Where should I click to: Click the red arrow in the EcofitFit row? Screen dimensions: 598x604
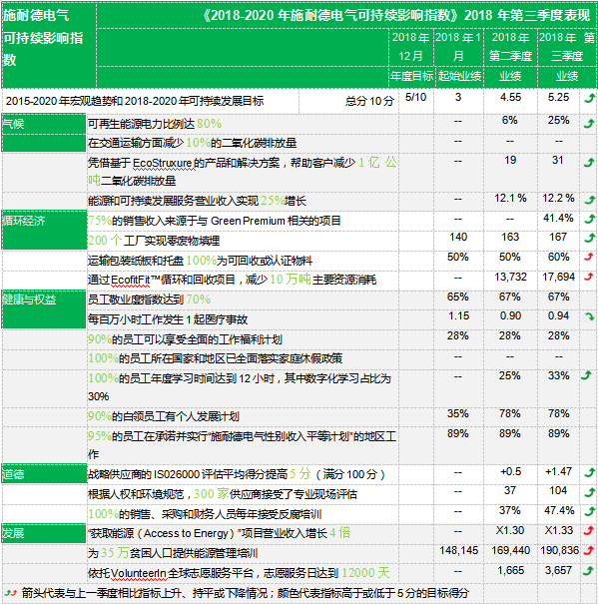pyautogui.click(x=589, y=277)
